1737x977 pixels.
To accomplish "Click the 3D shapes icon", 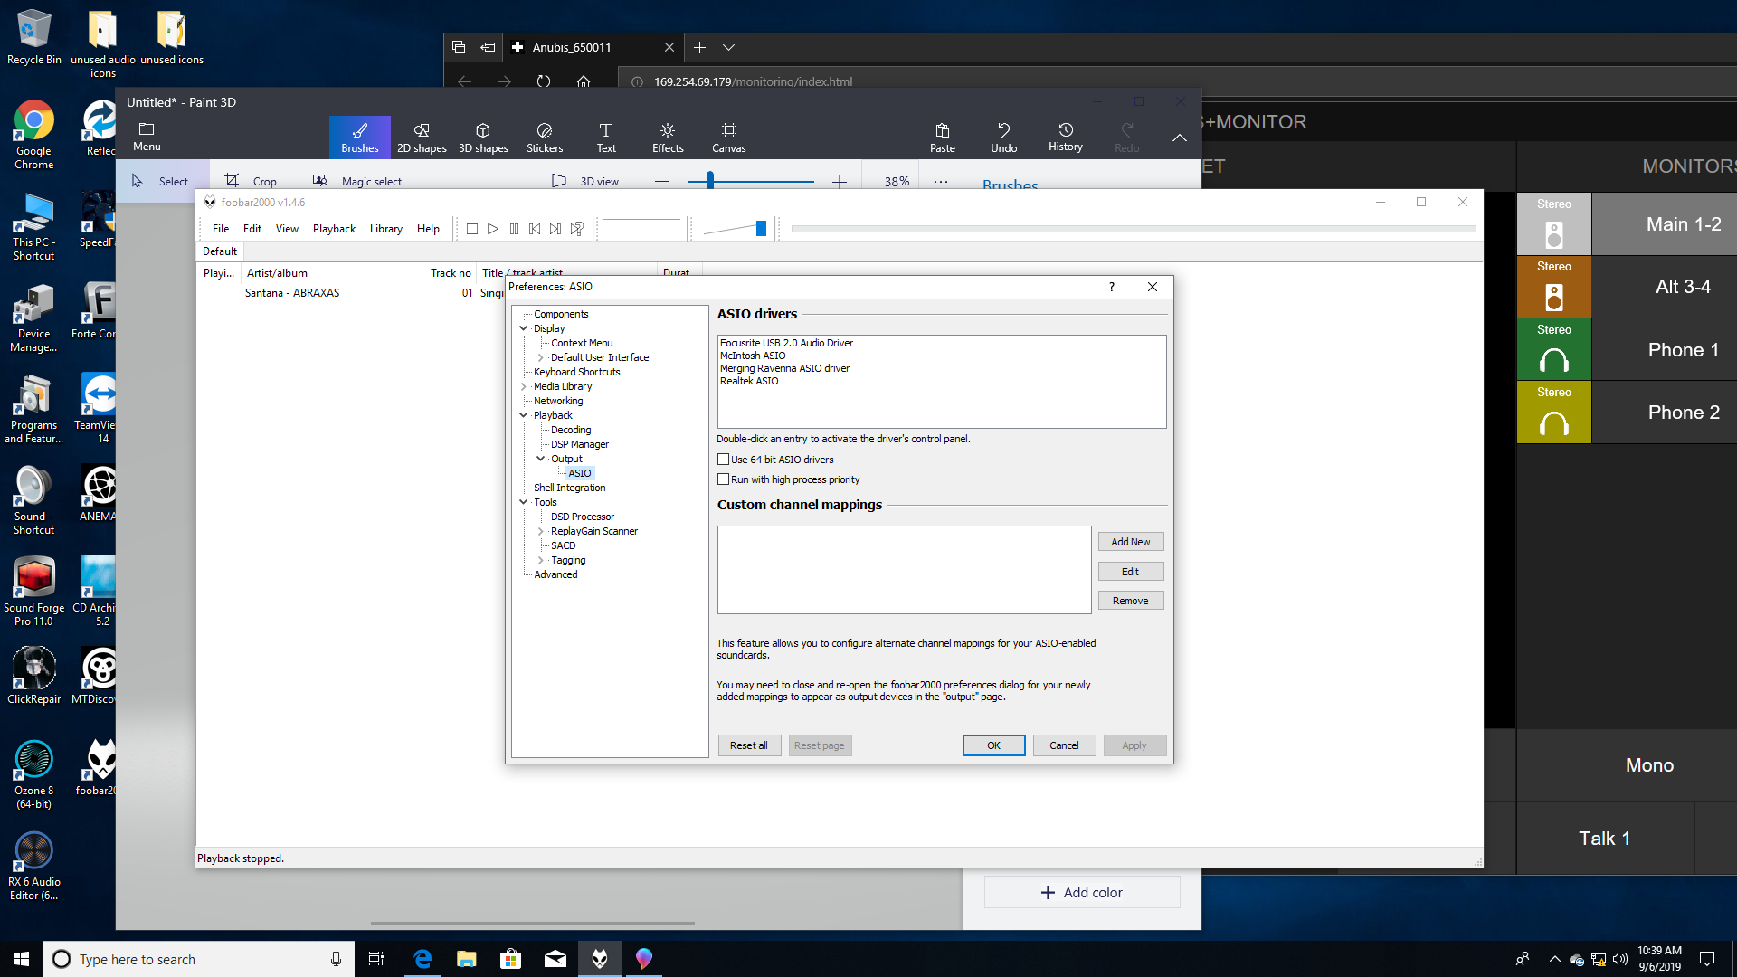I will pos(483,137).
